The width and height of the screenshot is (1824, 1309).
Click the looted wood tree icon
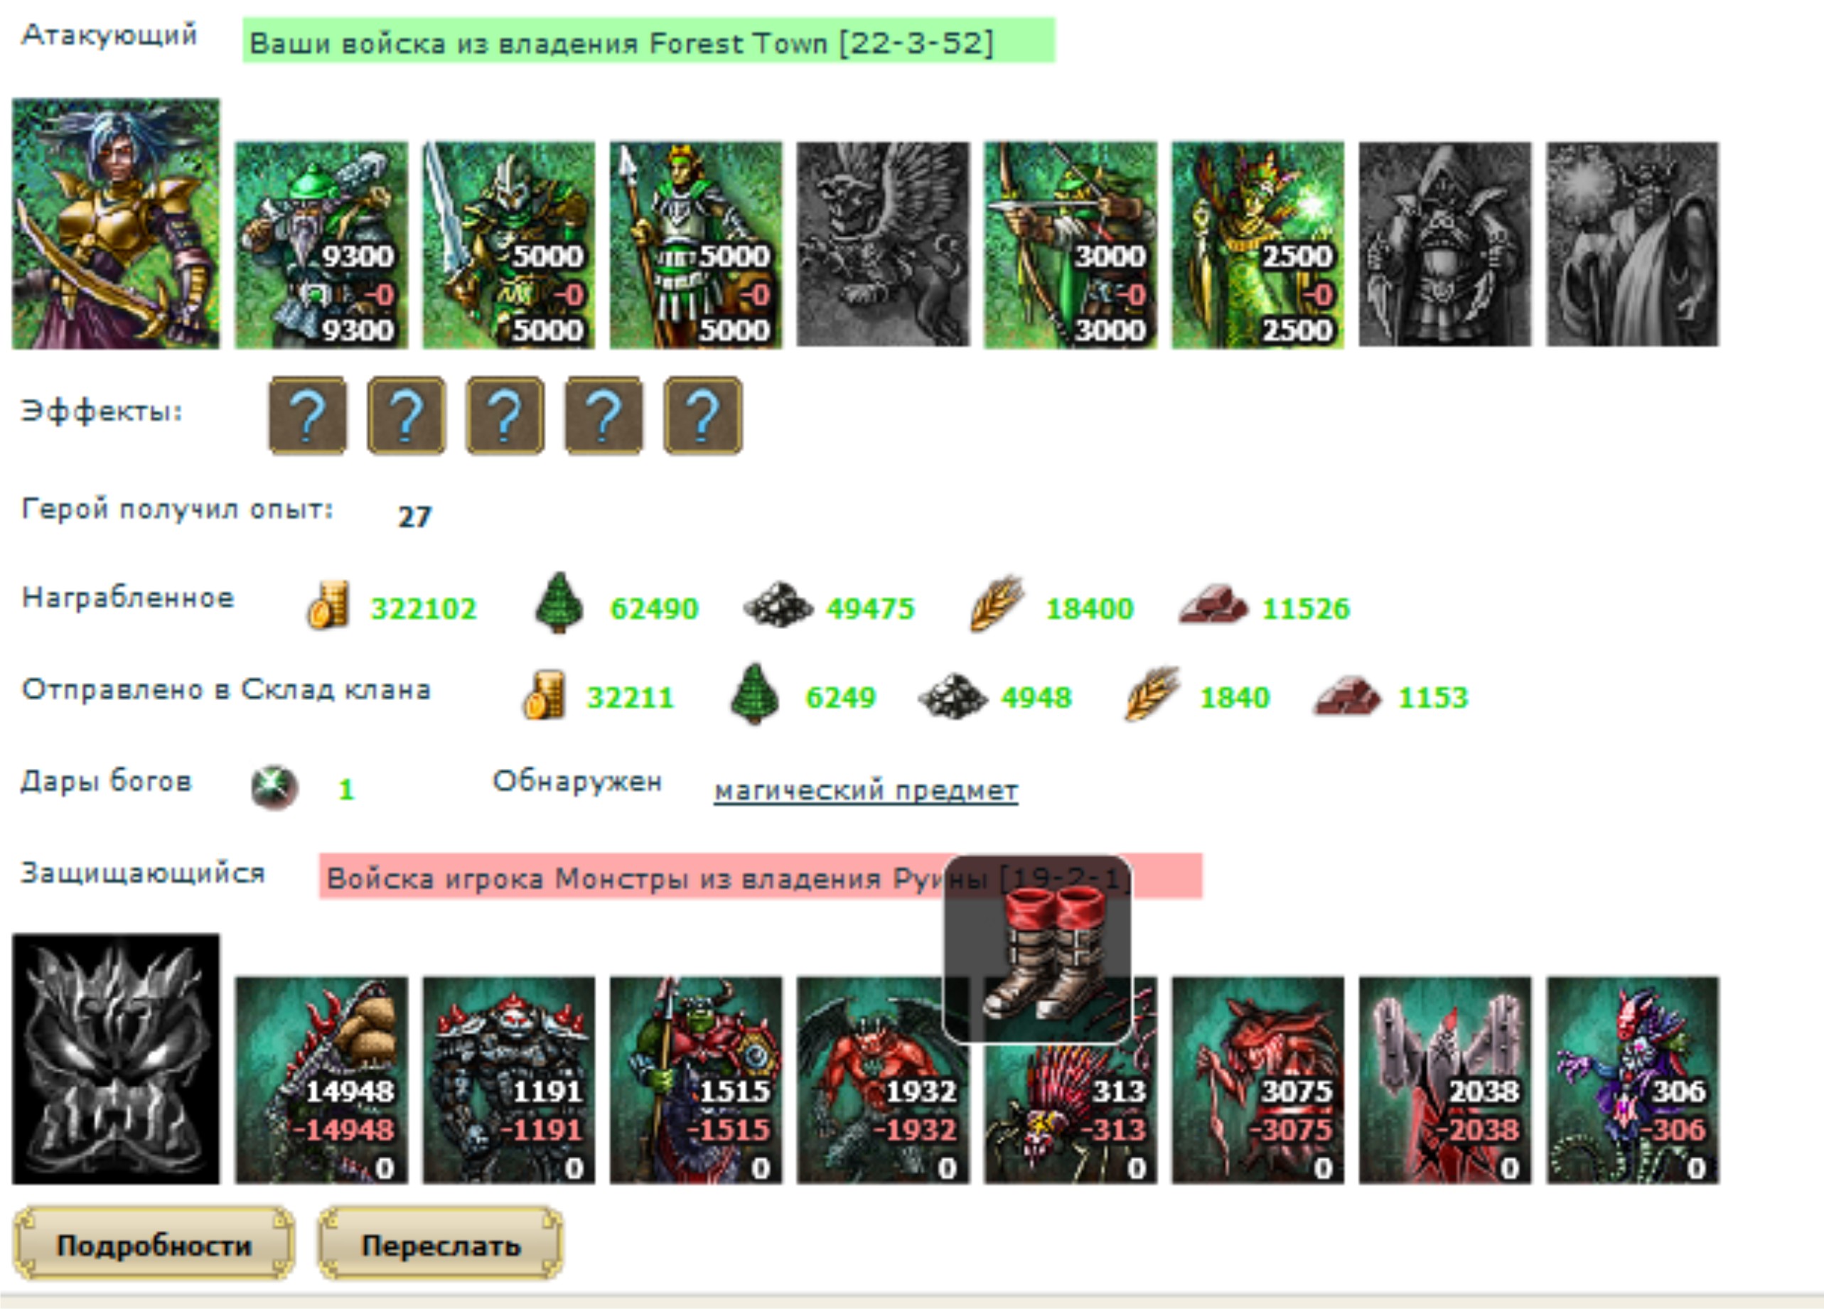pyautogui.click(x=559, y=603)
